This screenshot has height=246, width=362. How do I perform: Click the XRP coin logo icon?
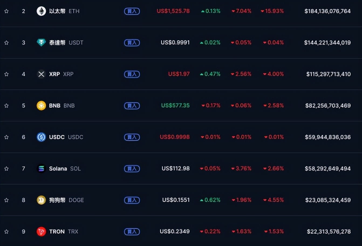tap(41, 74)
